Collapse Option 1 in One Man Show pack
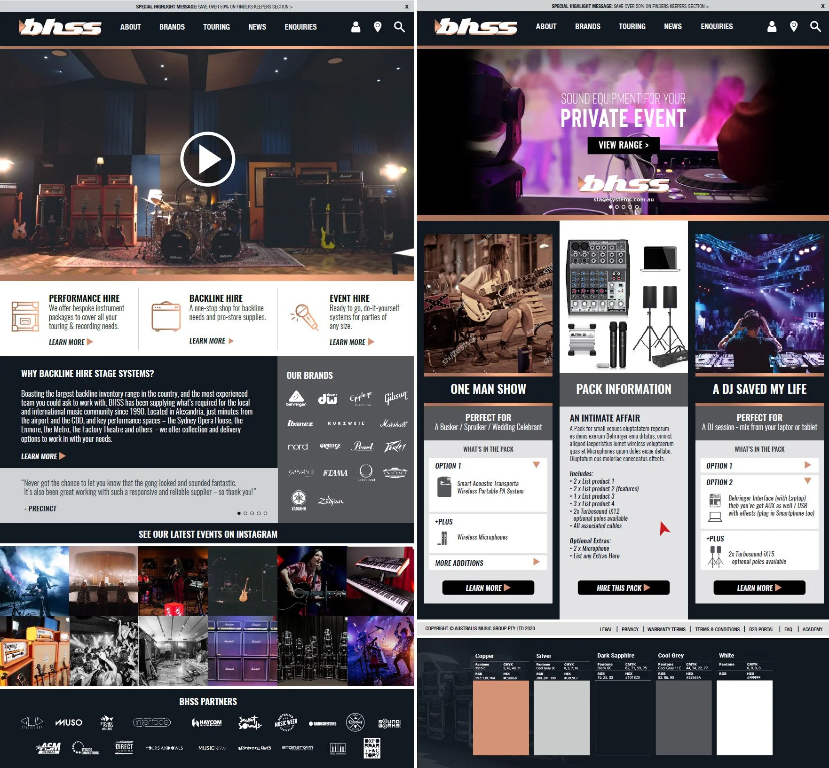 [x=536, y=465]
